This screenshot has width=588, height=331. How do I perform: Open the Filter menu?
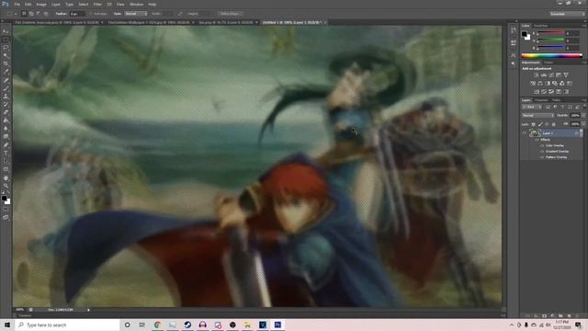click(x=97, y=5)
